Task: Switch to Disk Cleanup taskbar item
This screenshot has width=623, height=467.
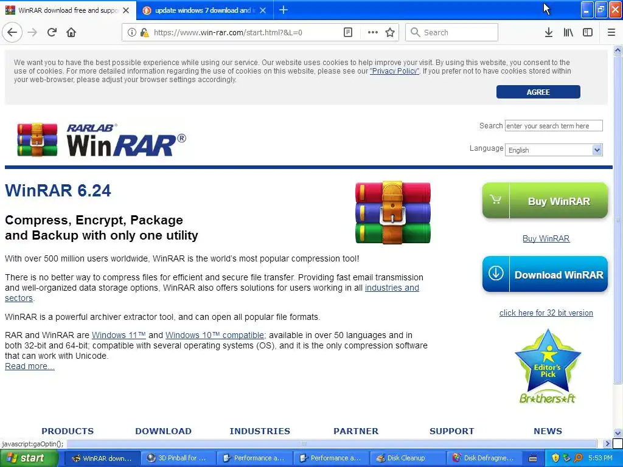Action: [408, 458]
